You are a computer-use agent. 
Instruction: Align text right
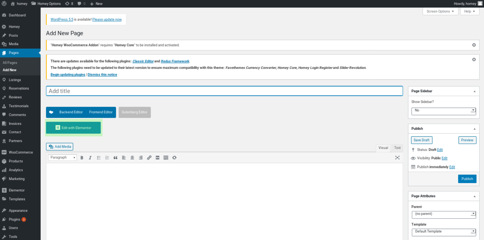point(141,158)
